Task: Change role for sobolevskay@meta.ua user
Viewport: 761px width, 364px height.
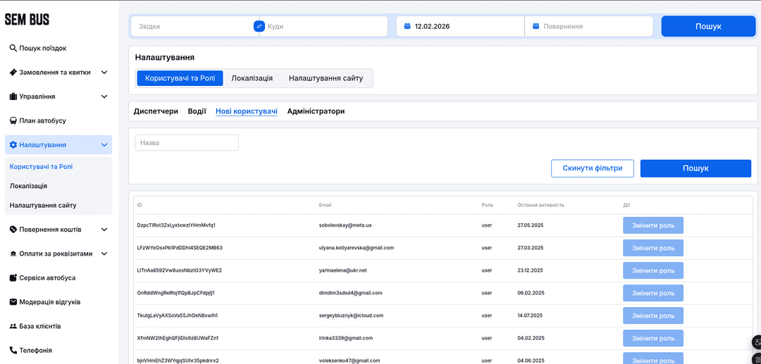Action: 652,225
